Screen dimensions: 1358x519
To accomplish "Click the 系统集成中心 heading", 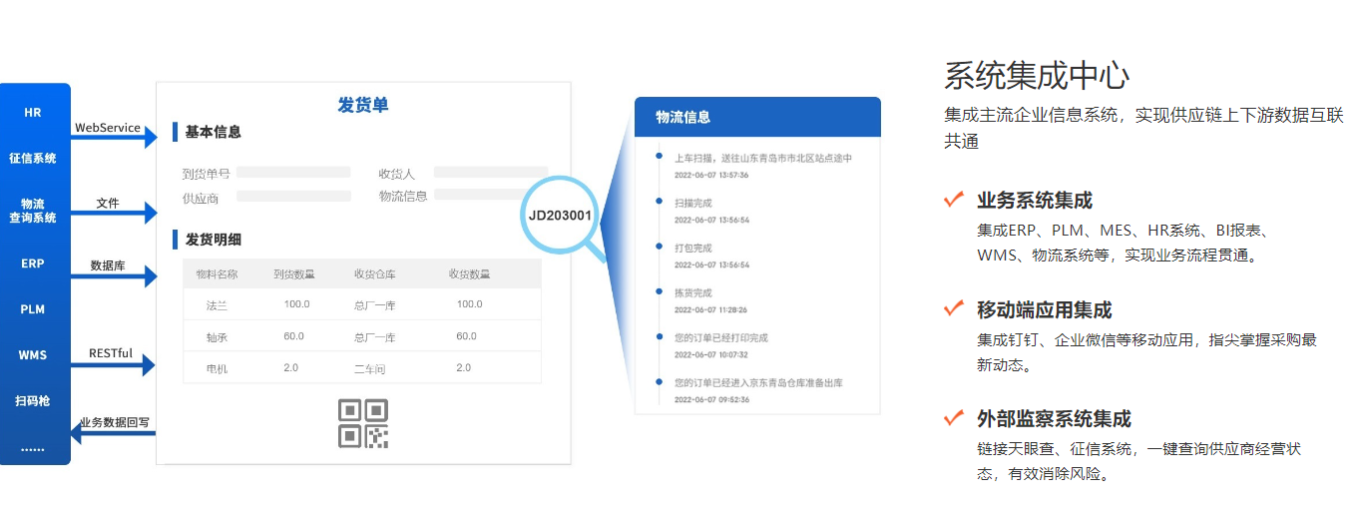I will coord(1037,76).
